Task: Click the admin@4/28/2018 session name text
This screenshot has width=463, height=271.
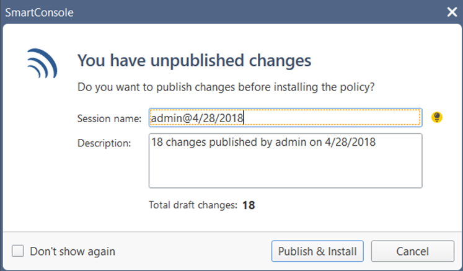Action: point(198,117)
